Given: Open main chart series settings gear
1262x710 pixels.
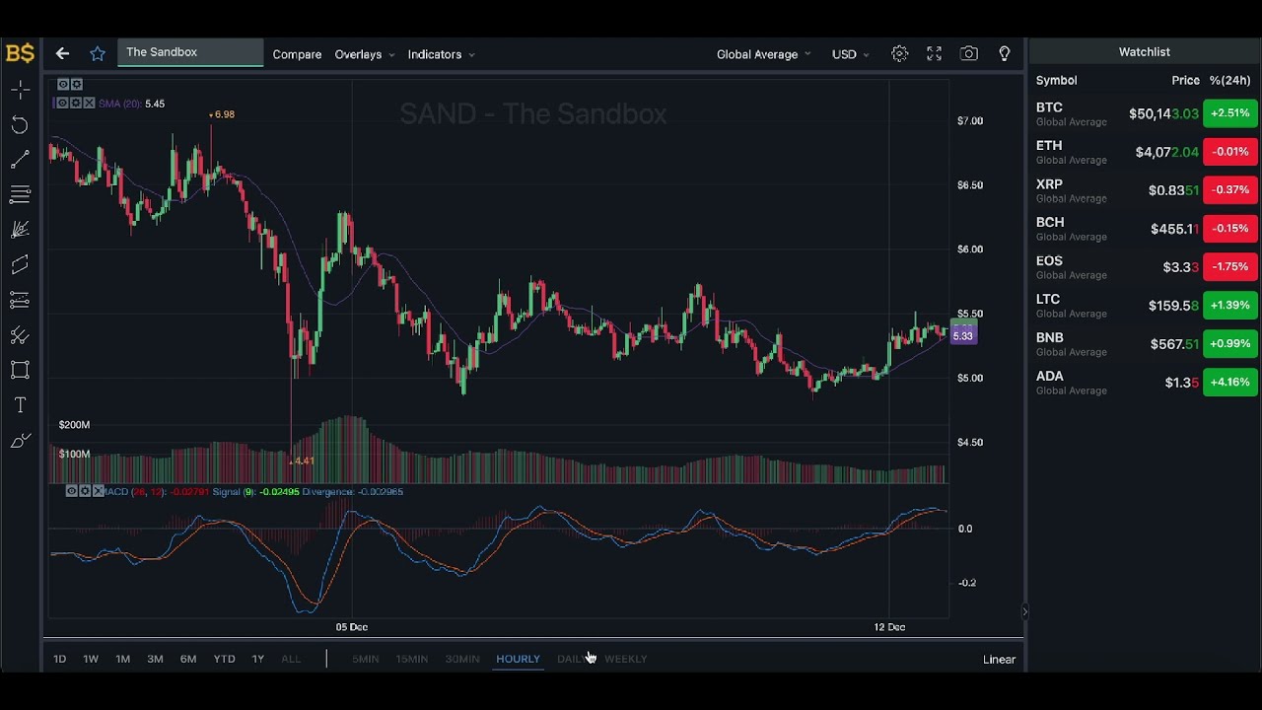Looking at the screenshot, I should pos(77,85).
